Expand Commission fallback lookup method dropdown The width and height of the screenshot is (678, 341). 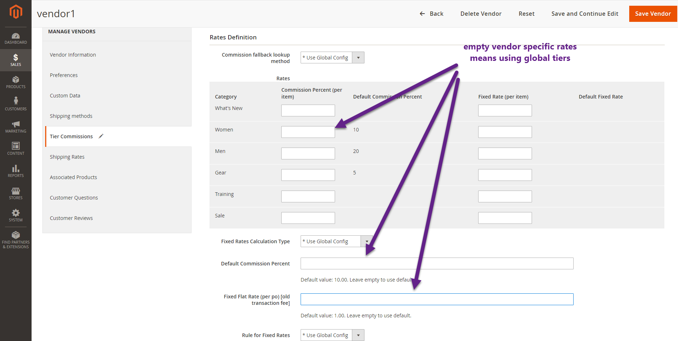[332, 58]
